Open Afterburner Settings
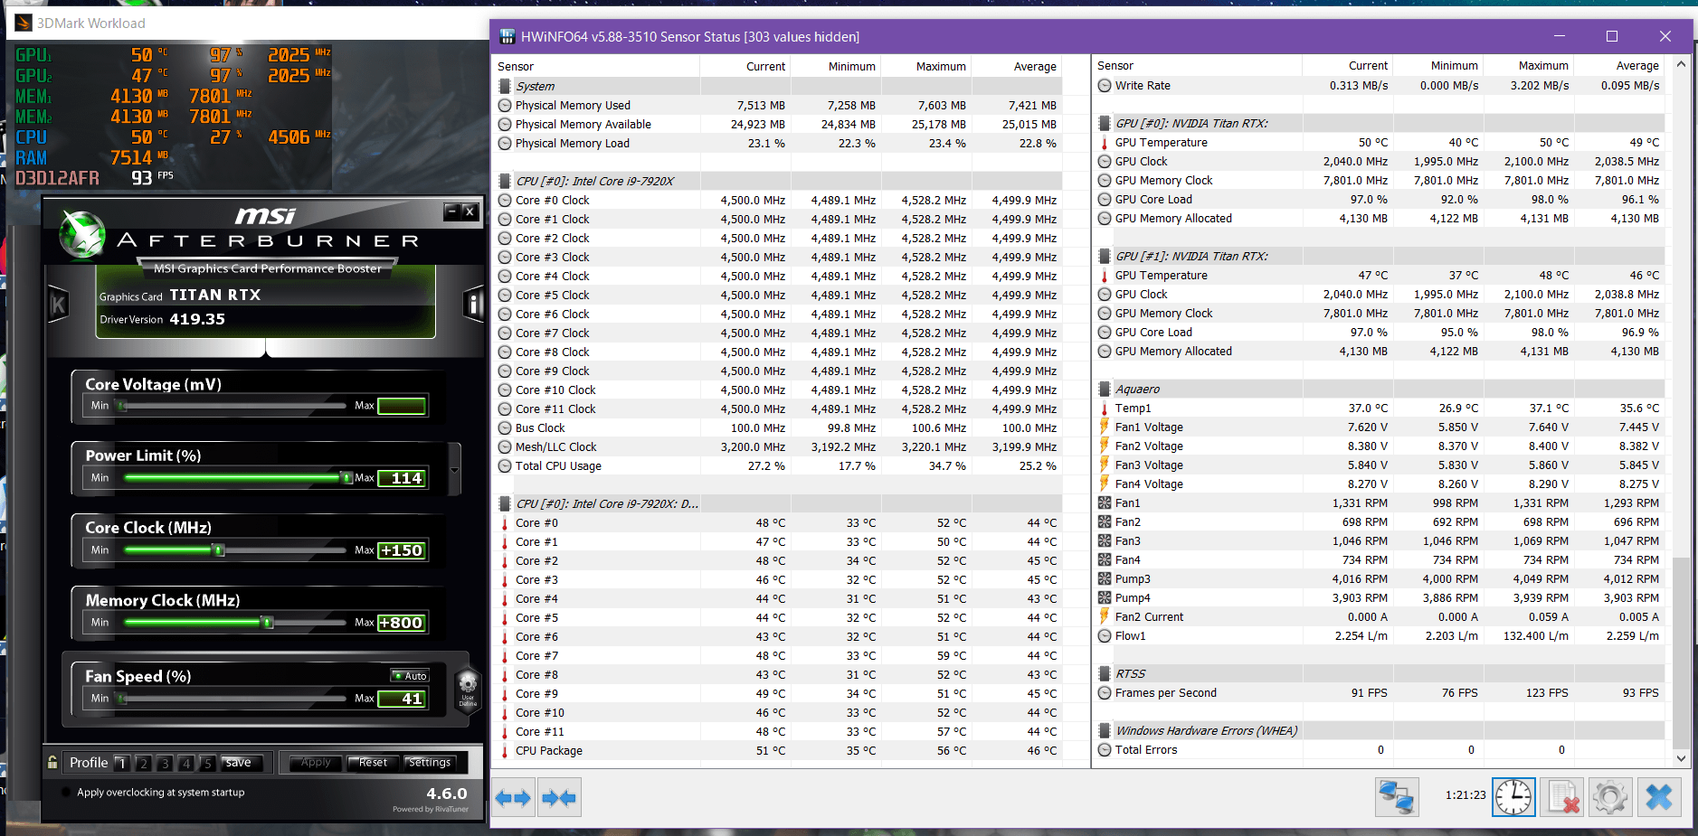Viewport: 1698px width, 836px height. [430, 763]
